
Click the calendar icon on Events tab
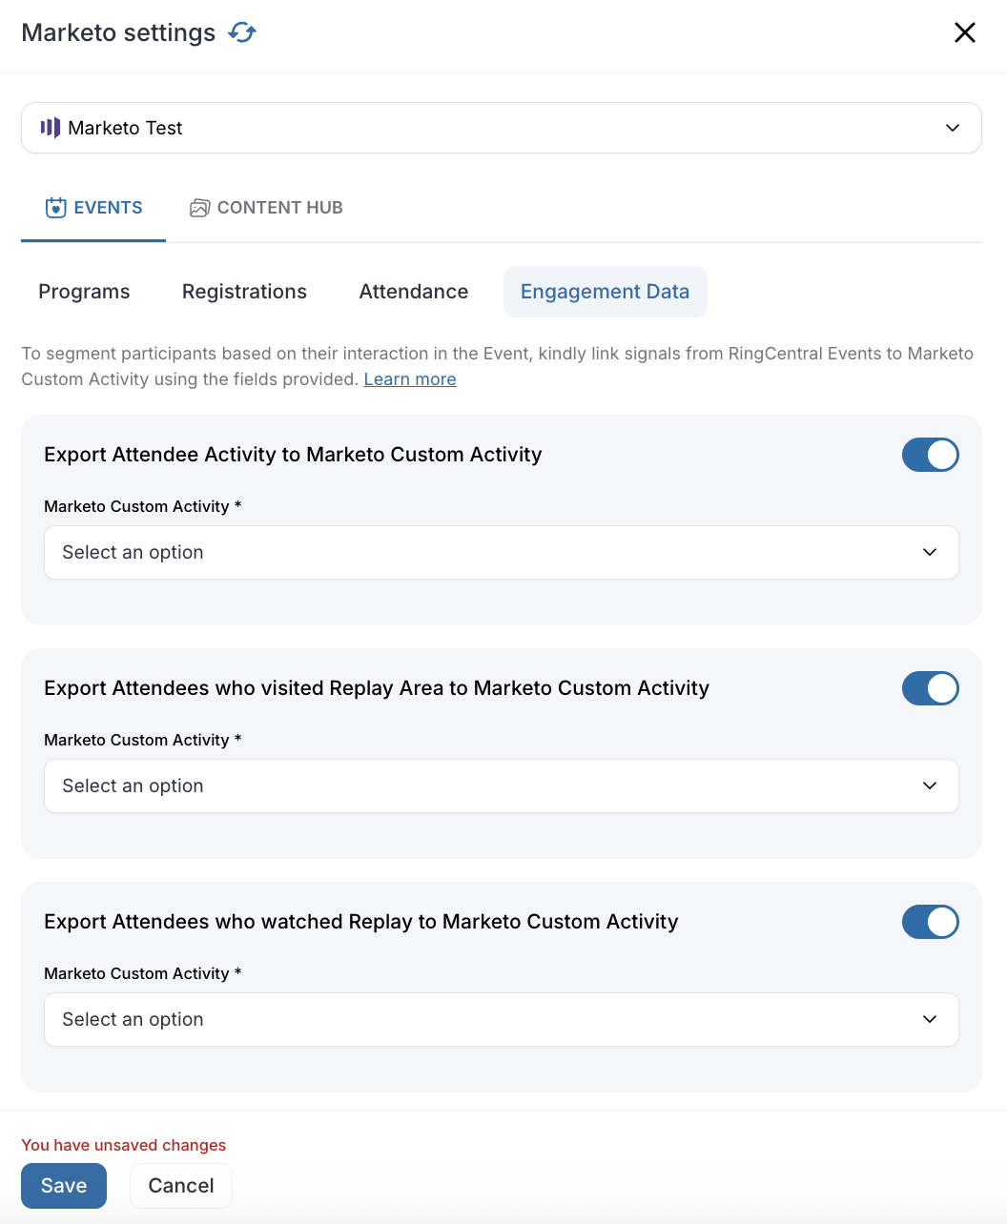pyautogui.click(x=56, y=208)
